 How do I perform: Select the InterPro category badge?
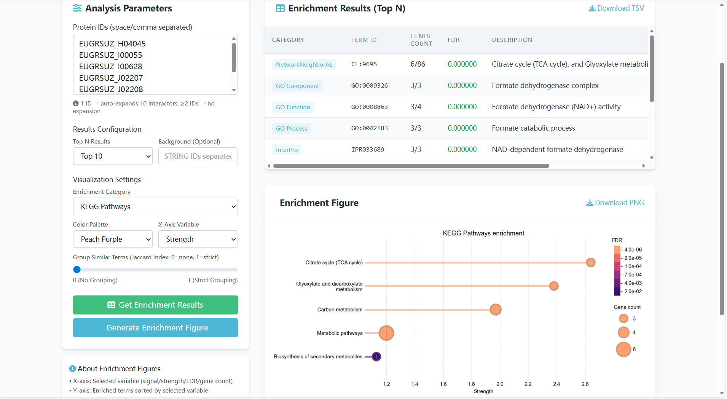coord(287,150)
